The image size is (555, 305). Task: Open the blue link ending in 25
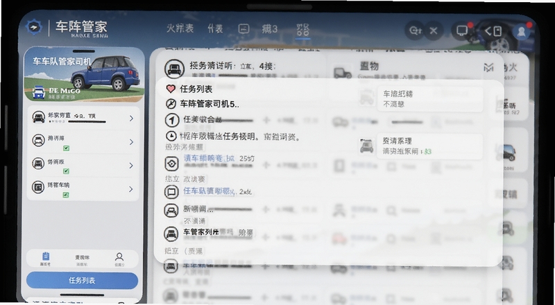210,158
